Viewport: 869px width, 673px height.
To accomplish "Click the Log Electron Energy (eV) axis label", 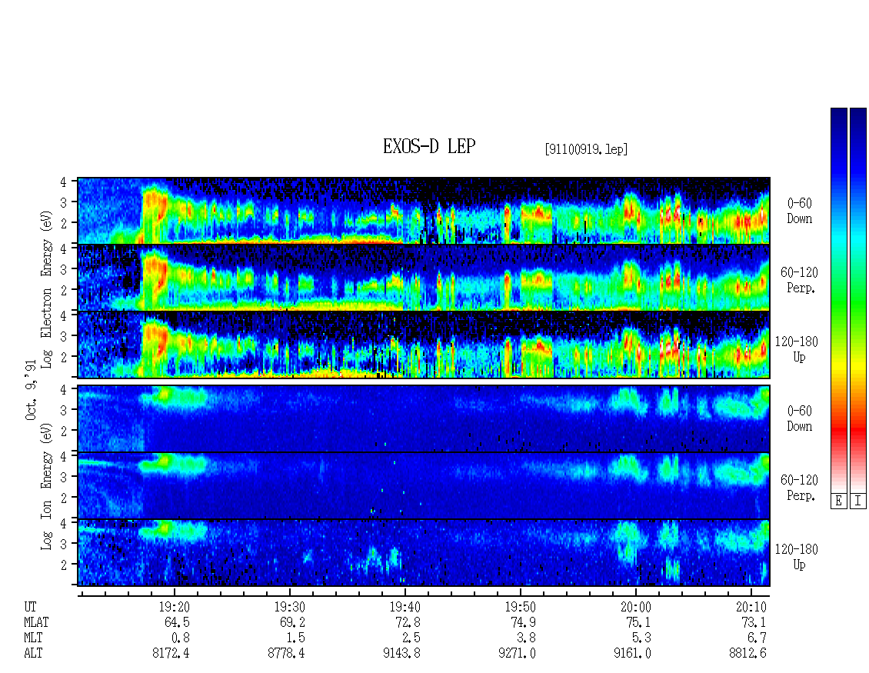I will pos(47,289).
